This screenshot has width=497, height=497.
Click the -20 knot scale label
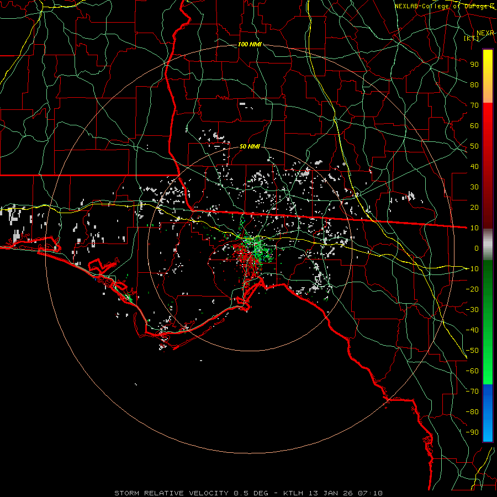click(472, 289)
